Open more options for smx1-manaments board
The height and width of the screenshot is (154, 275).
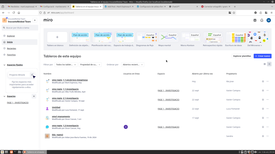267,118
